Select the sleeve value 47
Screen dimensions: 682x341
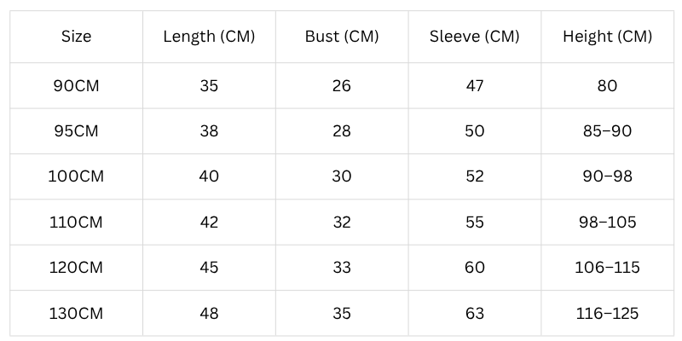[x=474, y=85]
